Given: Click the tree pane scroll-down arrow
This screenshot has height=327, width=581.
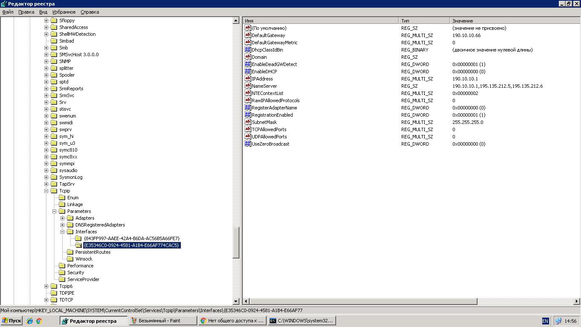Looking at the screenshot, I should (x=236, y=301).
